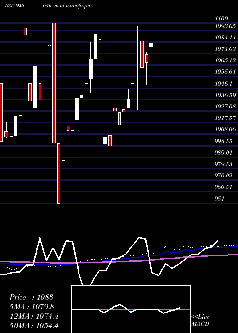Click the 951 price axis label
Image resolution: width=238 pixels, height=333 pixels.
219,198
